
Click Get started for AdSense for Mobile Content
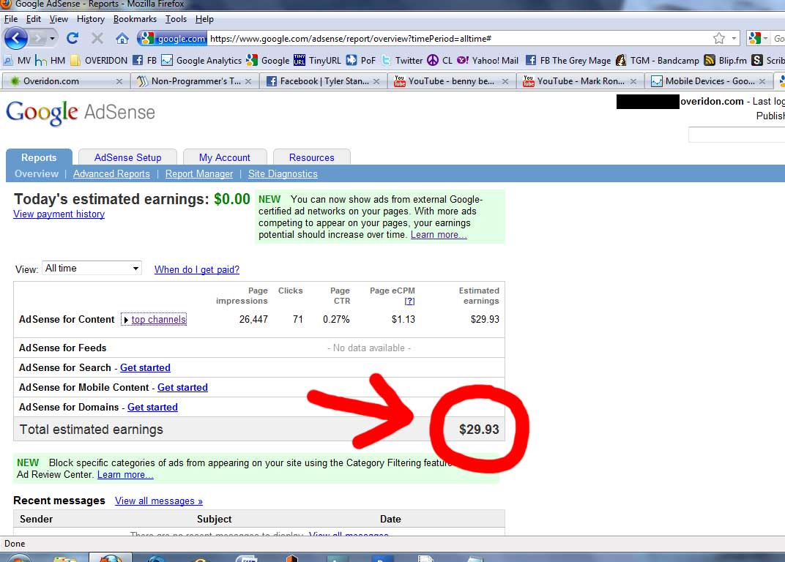(183, 387)
